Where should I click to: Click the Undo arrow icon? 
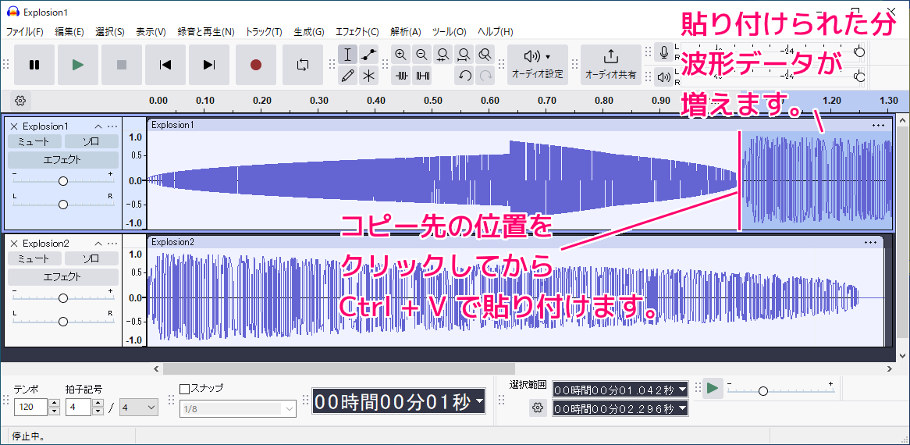pos(464,76)
